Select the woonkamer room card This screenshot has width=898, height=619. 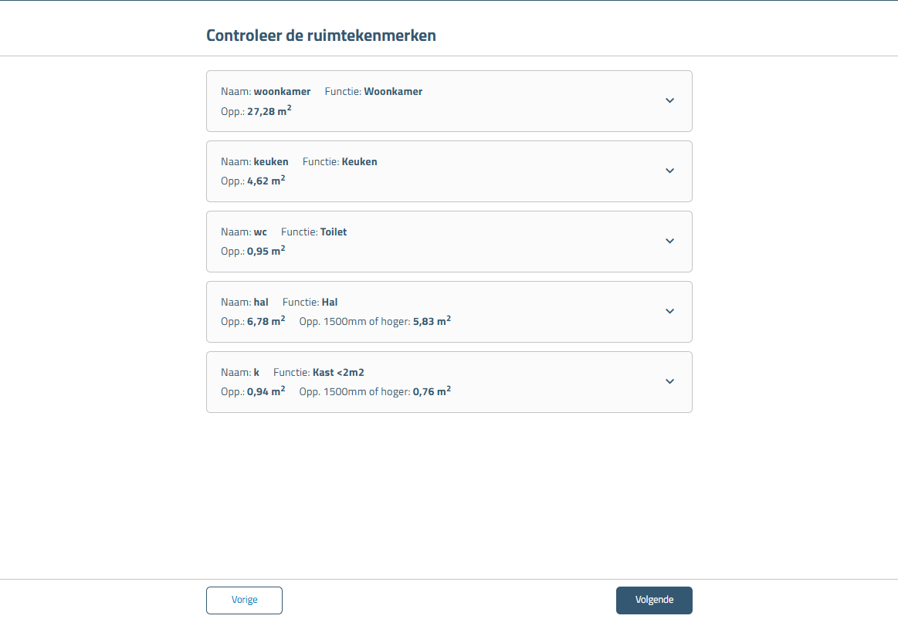click(x=449, y=100)
